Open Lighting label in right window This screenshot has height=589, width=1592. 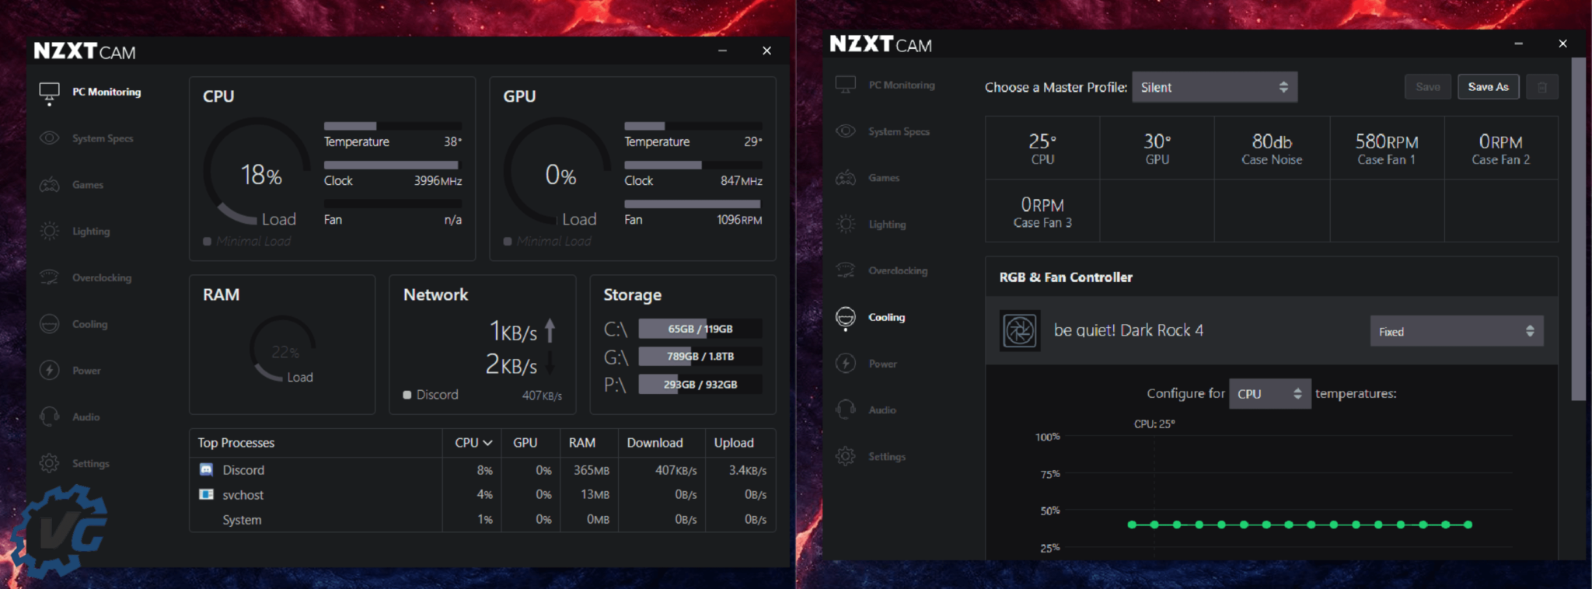[887, 225]
